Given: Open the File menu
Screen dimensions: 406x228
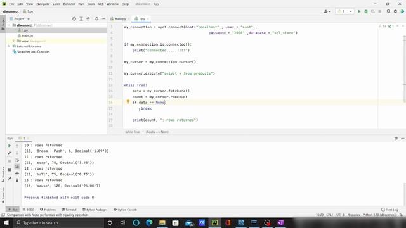Looking at the screenshot, I should [x=11, y=4].
